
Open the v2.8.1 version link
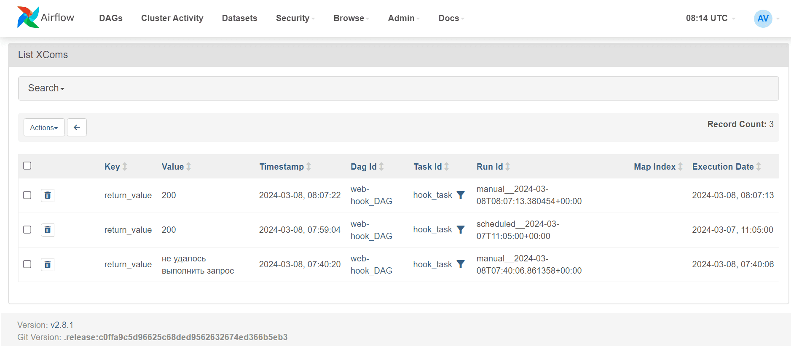pyautogui.click(x=62, y=325)
